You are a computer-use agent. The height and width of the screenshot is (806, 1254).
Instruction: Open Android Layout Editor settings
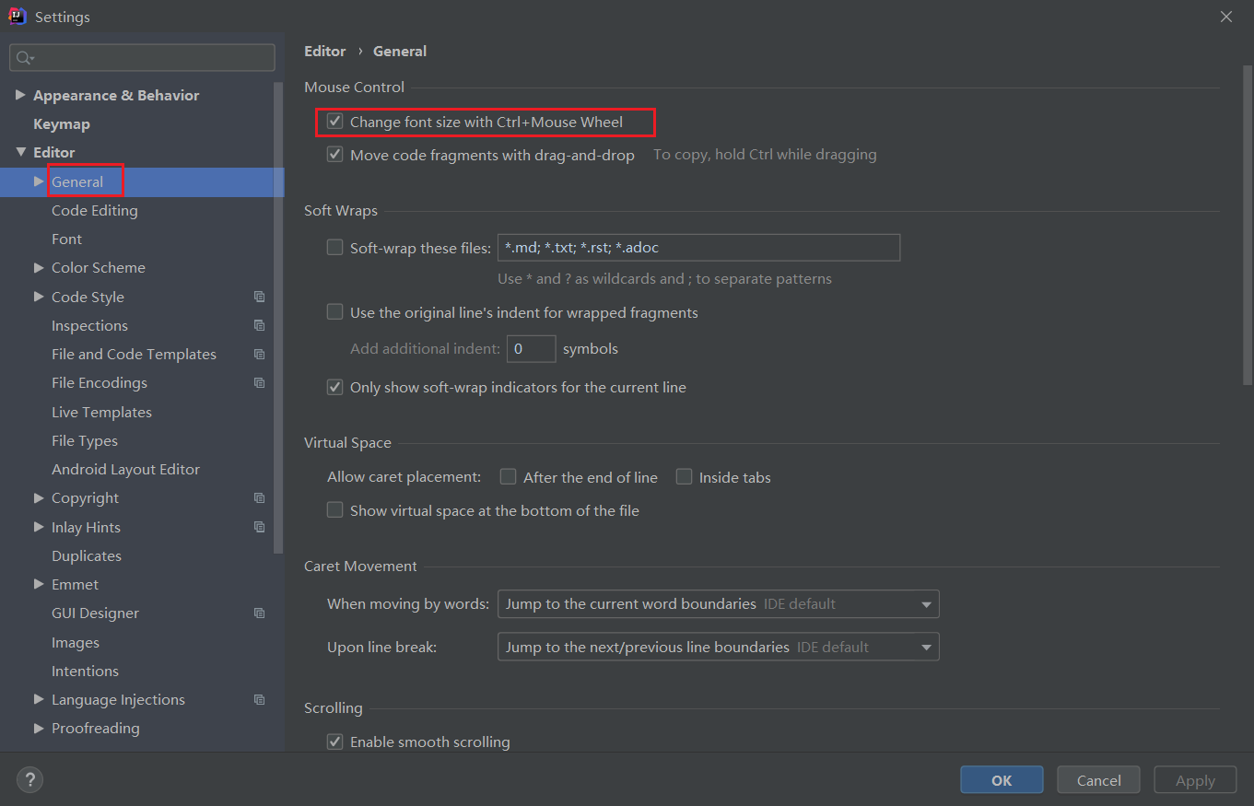125,469
